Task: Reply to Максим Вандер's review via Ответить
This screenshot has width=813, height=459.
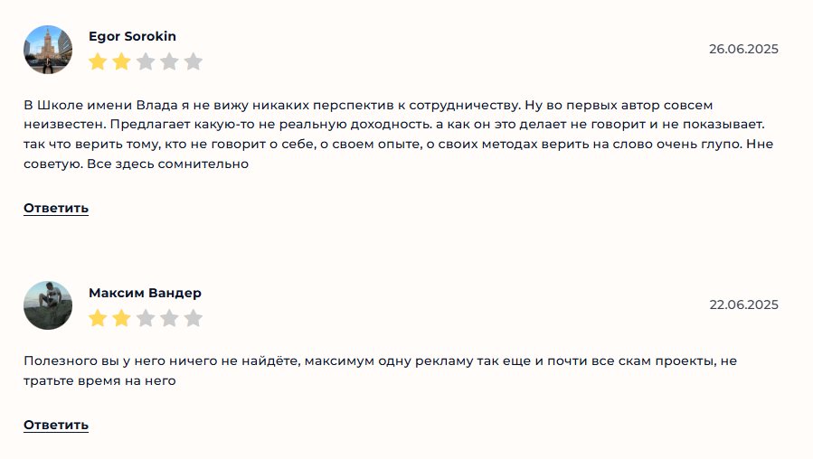Action: pos(56,426)
